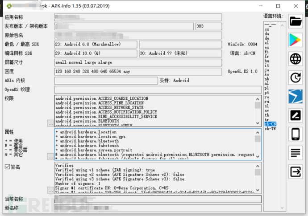Select BIND_ACCESSIBILITY_SERVICE permission line
This screenshot has height=216, width=308.
(x=106, y=116)
